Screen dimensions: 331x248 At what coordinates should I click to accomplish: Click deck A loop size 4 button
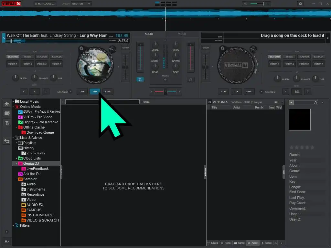(x=35, y=91)
